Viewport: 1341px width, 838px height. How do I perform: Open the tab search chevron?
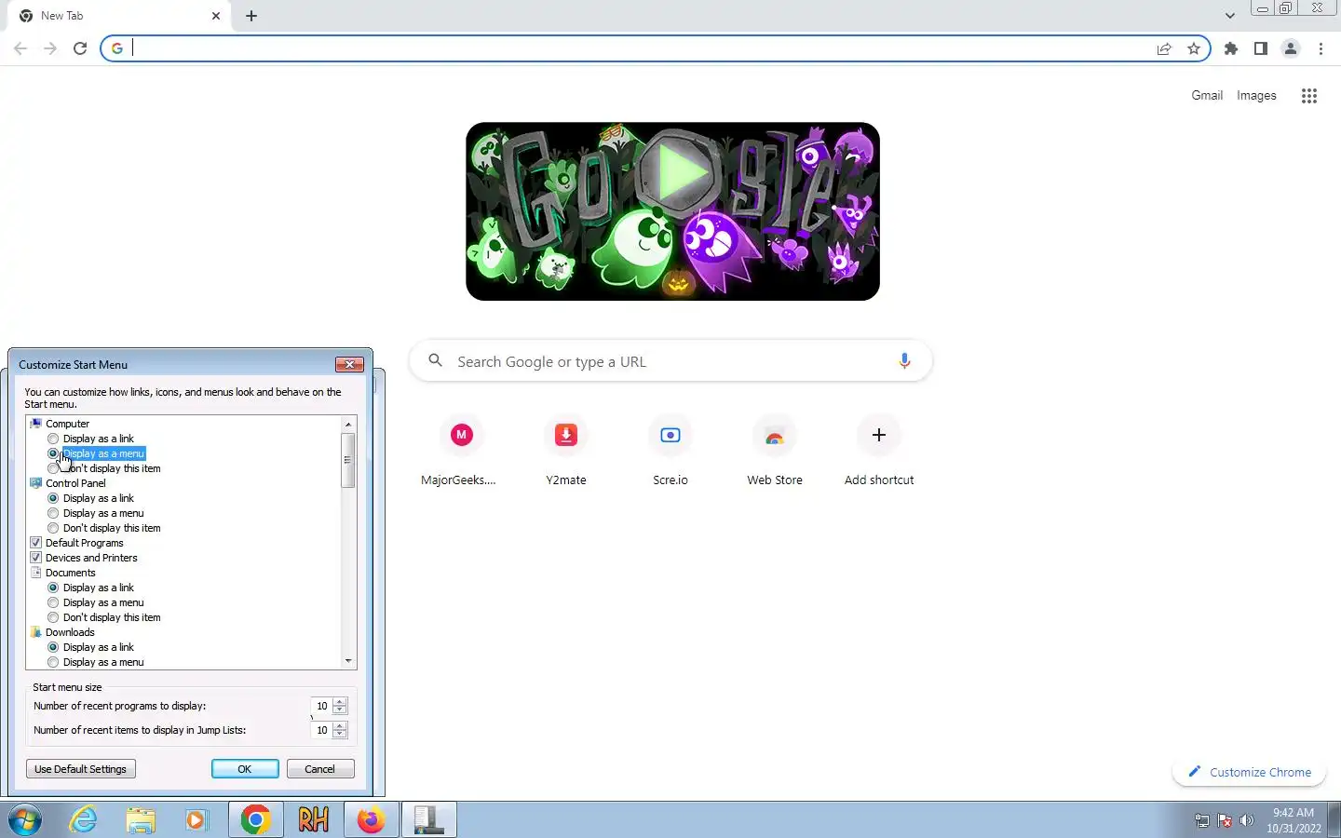coord(1230,16)
